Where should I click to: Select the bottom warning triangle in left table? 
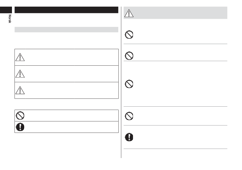click(20, 90)
